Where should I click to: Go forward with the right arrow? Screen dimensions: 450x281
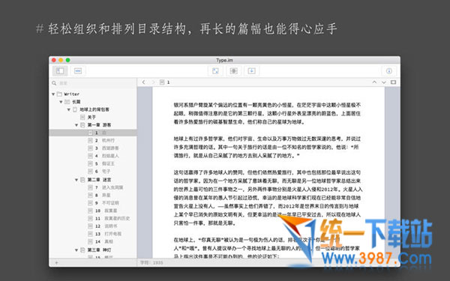coord(153,82)
